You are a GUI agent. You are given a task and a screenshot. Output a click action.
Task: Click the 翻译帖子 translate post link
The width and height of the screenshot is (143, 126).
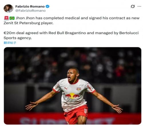coord(10,43)
